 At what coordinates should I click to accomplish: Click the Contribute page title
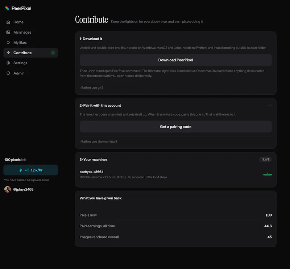pos(91,20)
